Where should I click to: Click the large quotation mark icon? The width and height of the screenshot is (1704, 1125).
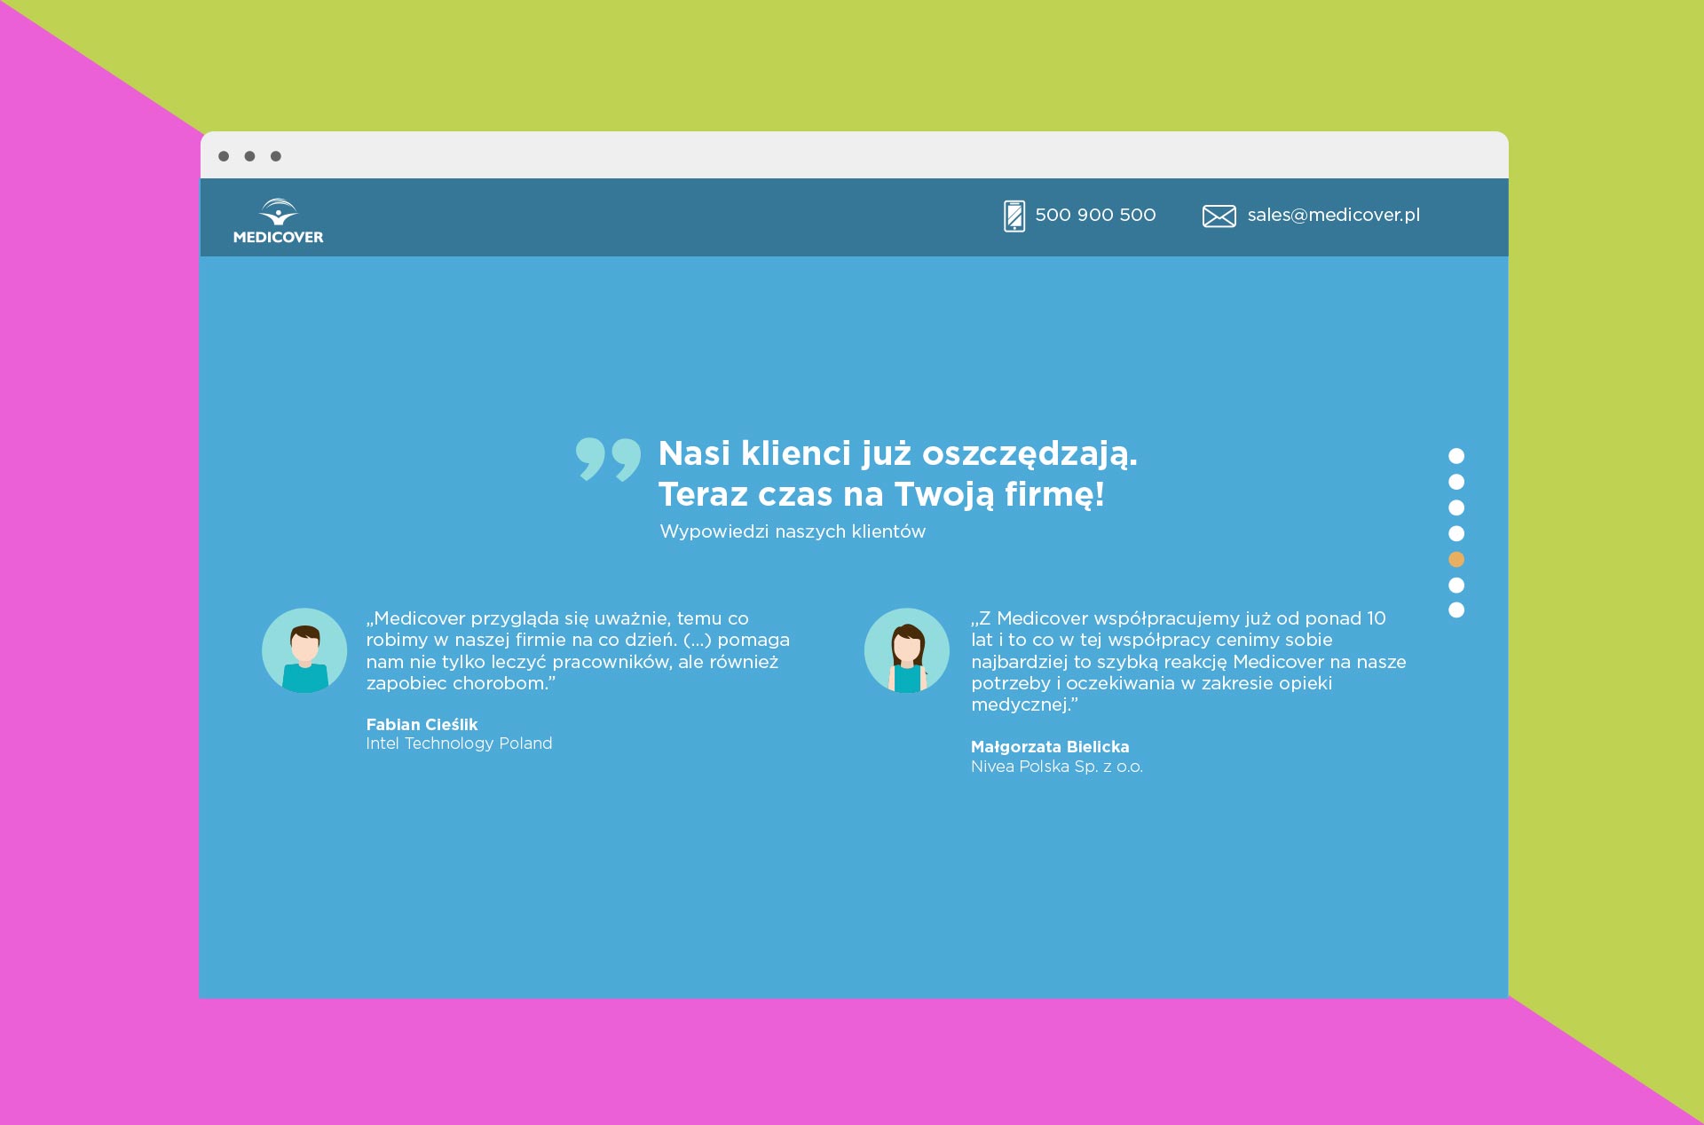pyautogui.click(x=608, y=460)
